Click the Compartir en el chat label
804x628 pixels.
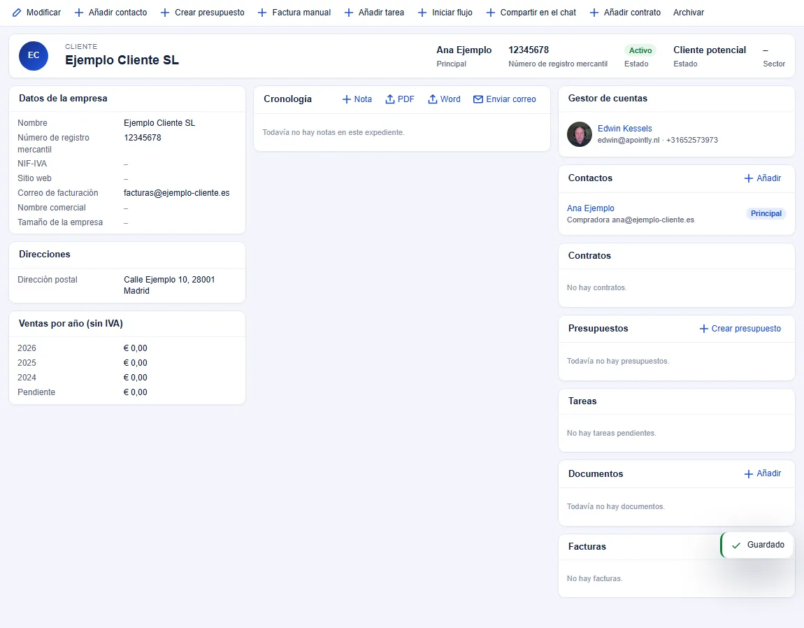click(538, 13)
